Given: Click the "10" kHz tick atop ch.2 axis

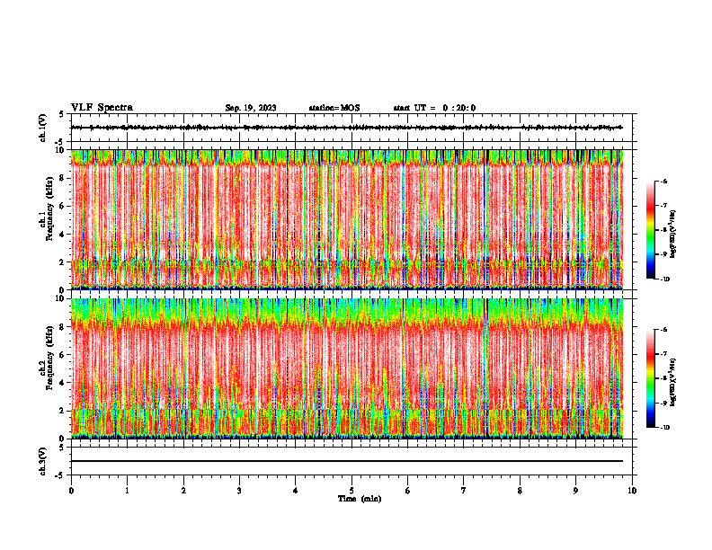Looking at the screenshot, I should click(x=60, y=298).
